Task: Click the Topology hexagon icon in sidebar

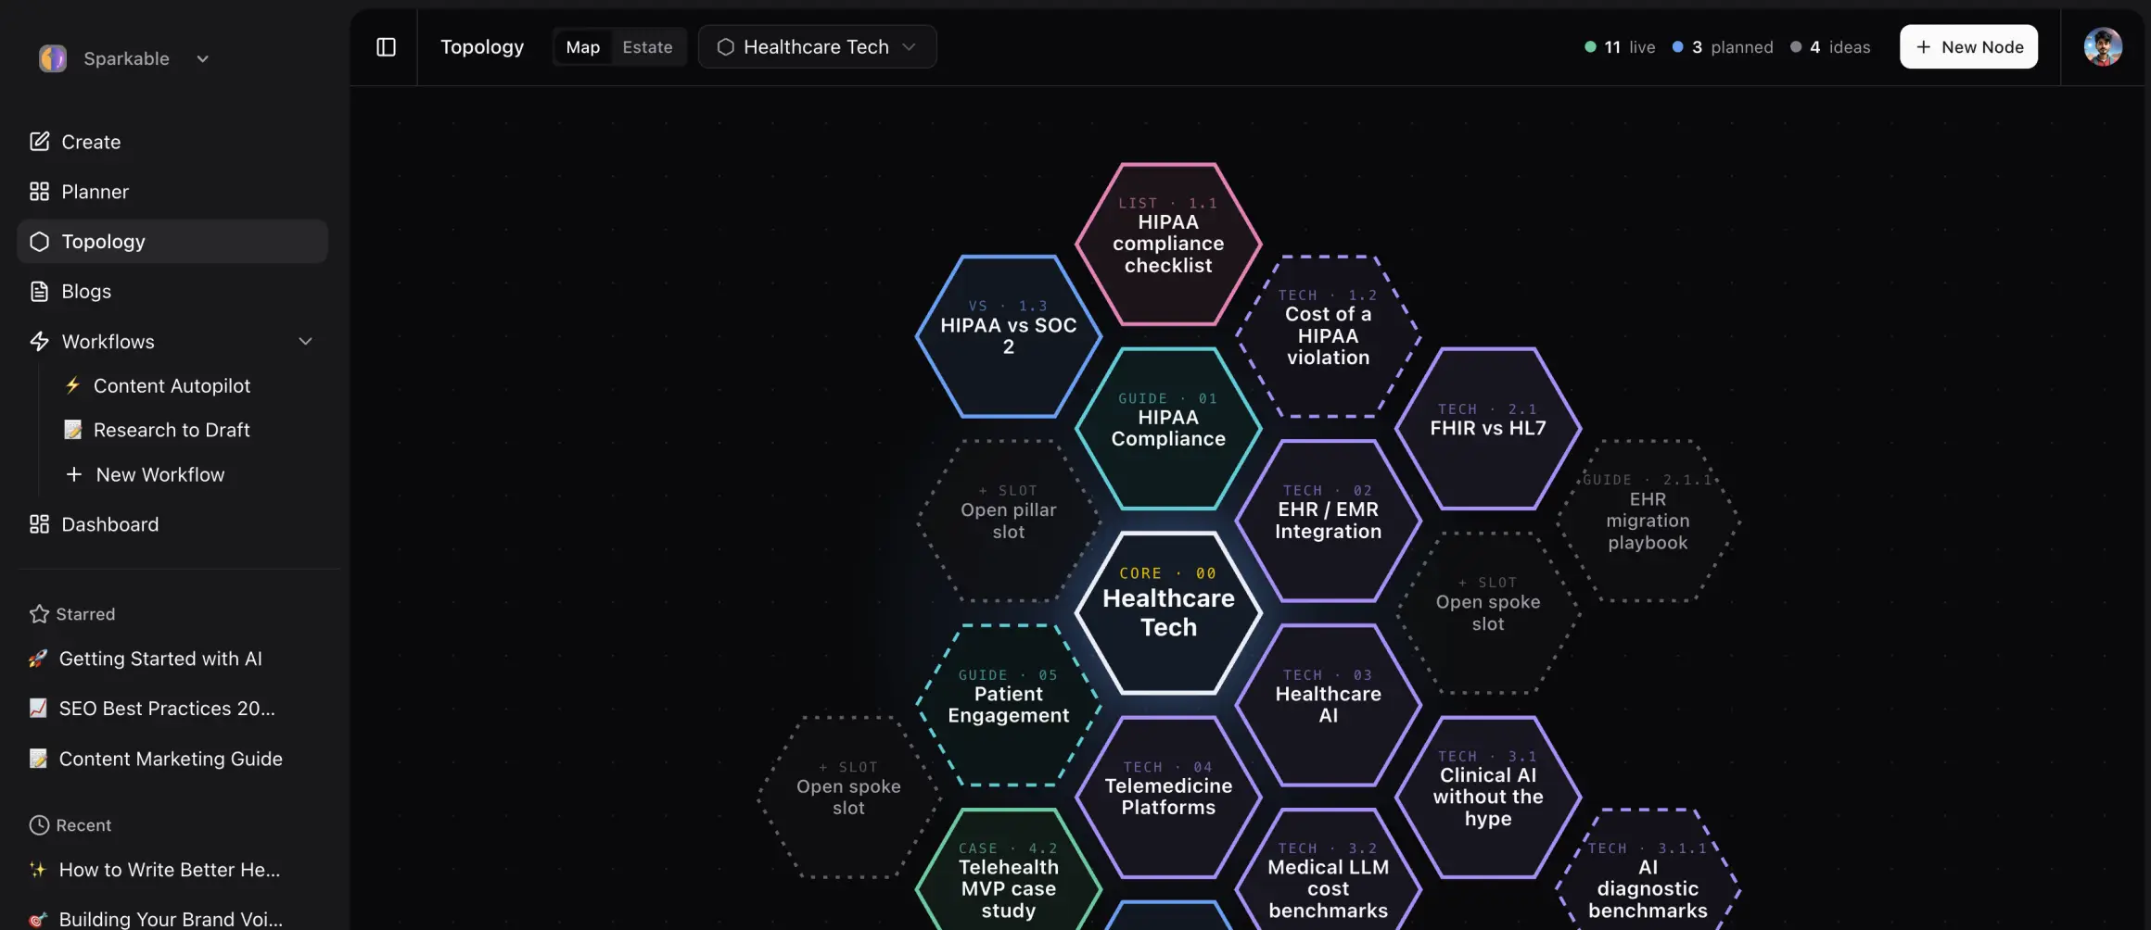Action: [x=39, y=242]
